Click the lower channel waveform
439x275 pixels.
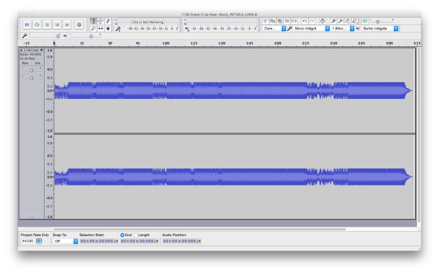tap(235, 177)
